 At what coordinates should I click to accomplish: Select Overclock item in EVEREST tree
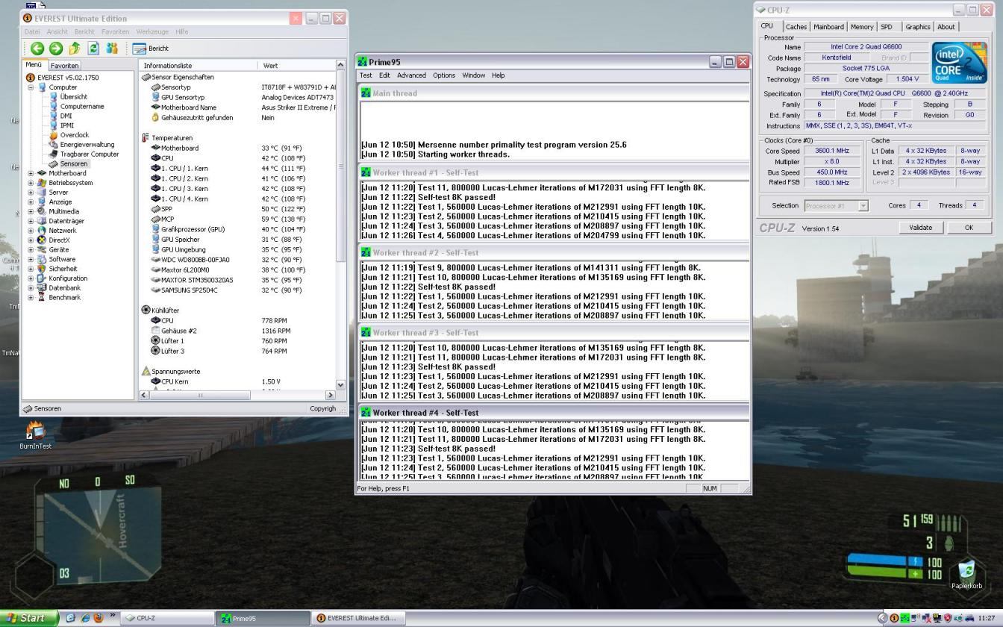coord(74,135)
